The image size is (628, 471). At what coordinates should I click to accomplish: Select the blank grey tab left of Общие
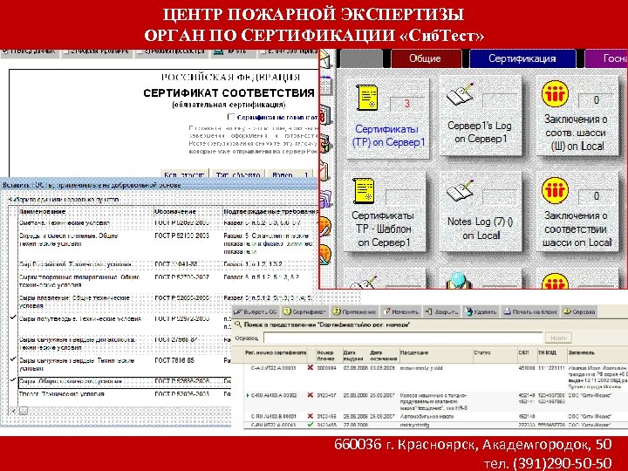(x=360, y=58)
